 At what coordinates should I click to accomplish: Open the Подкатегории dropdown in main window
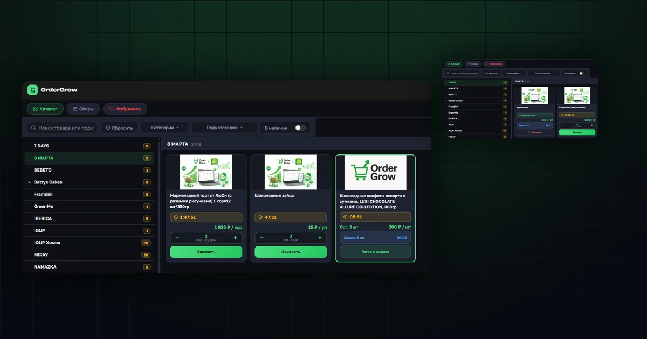point(224,128)
